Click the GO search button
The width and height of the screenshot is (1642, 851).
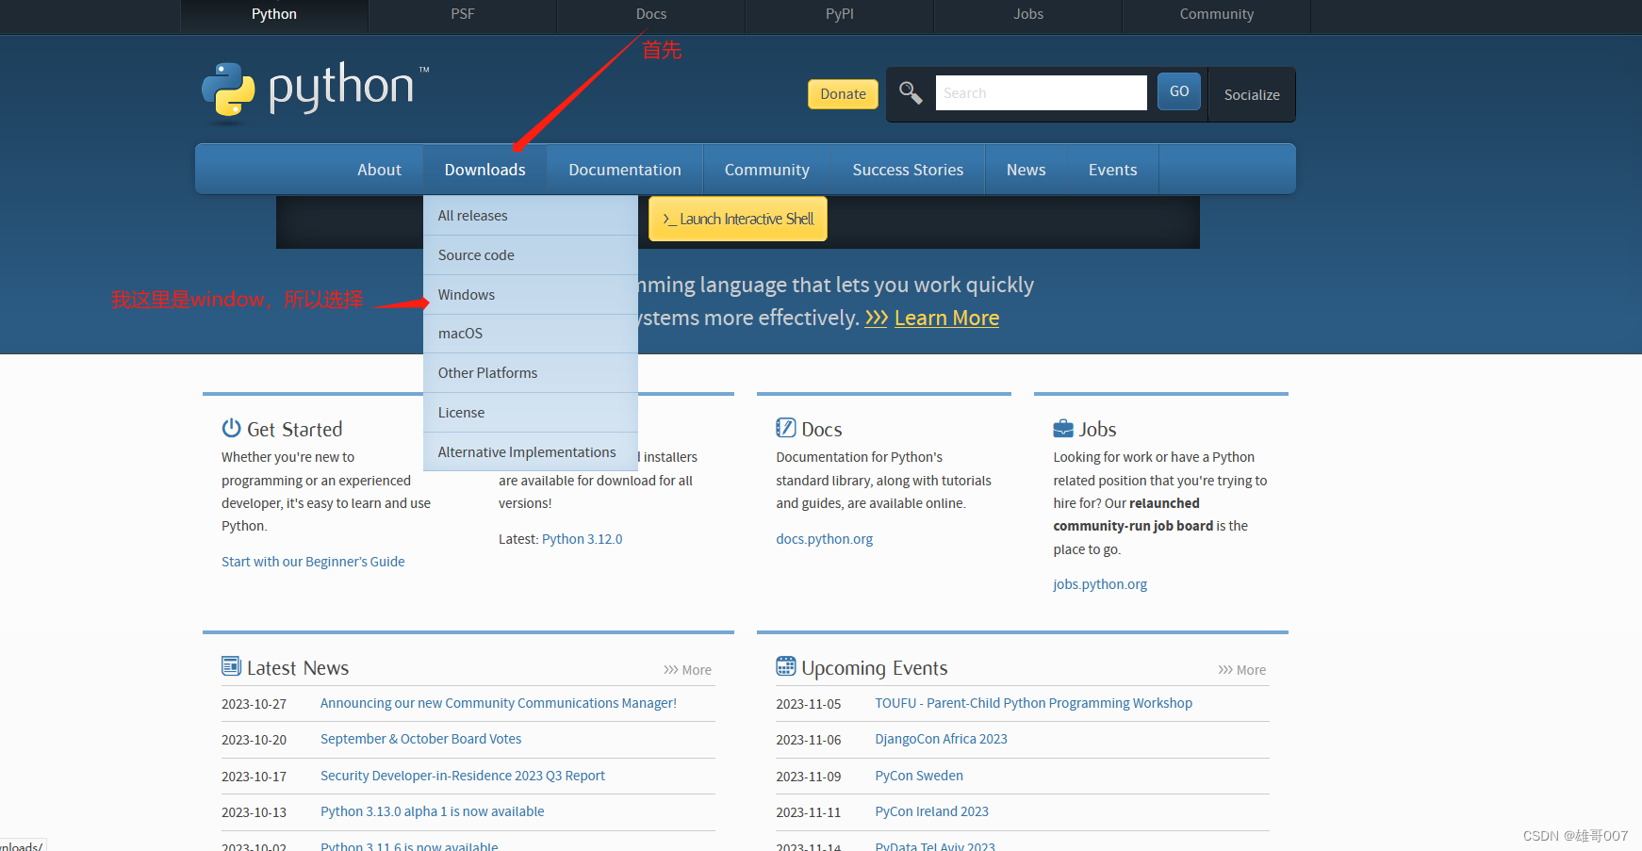point(1179,91)
